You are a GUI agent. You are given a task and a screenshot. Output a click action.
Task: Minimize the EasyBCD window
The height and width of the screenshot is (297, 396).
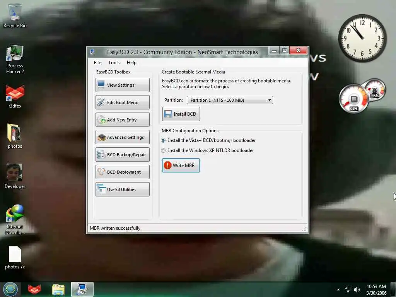274,51
